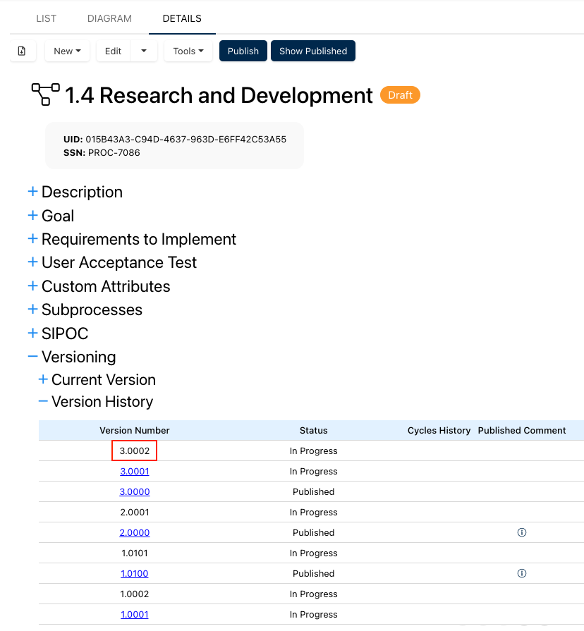Screen dimensions: 584x631
Task: Collapse the Version History subsection
Action: click(x=43, y=401)
